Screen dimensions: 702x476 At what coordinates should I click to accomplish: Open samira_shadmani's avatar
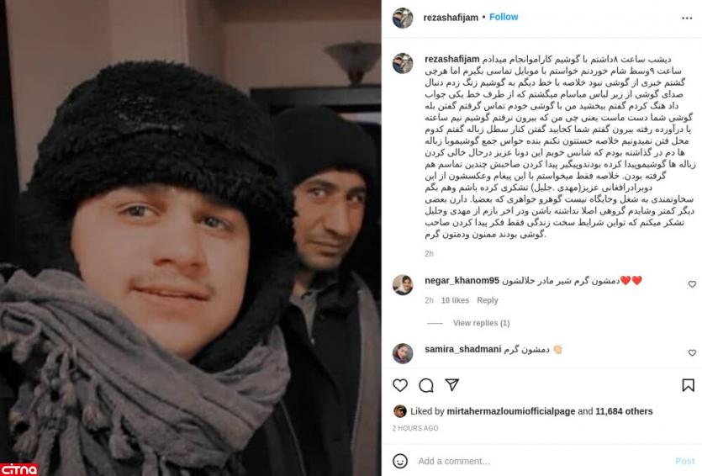tap(403, 353)
